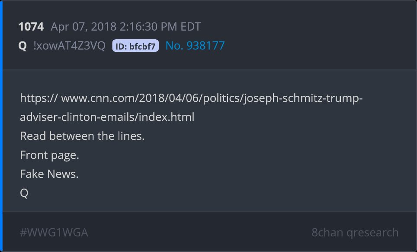Click the Q signature ending the post

pyautogui.click(x=24, y=193)
